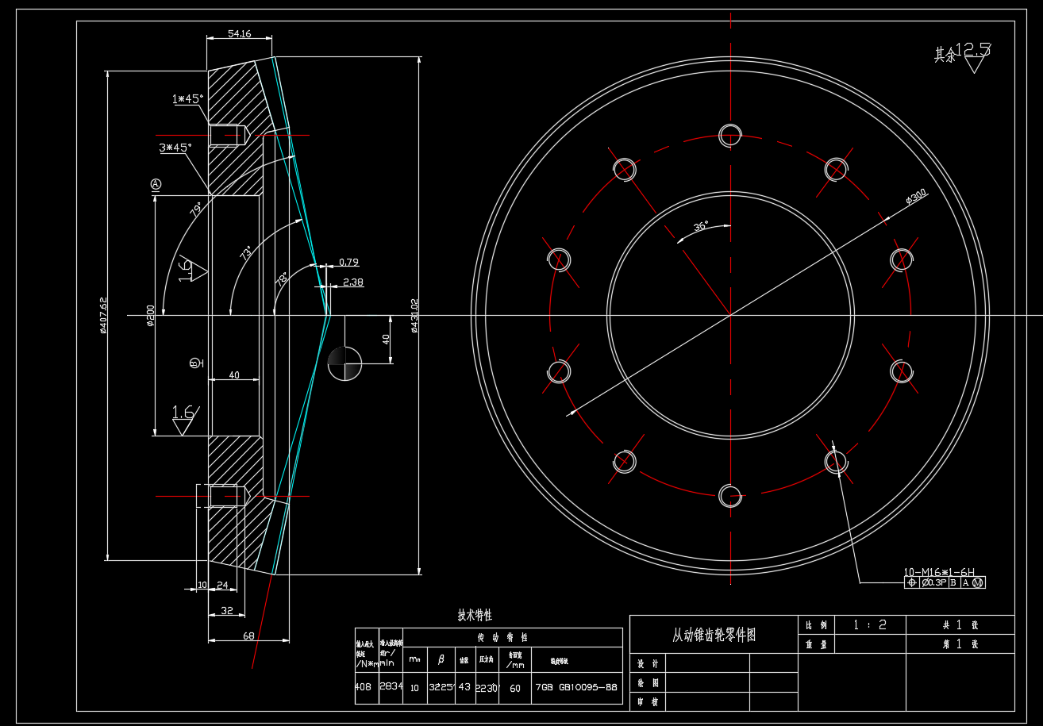
Task: Select the circled datum B marker
Action: (x=194, y=363)
